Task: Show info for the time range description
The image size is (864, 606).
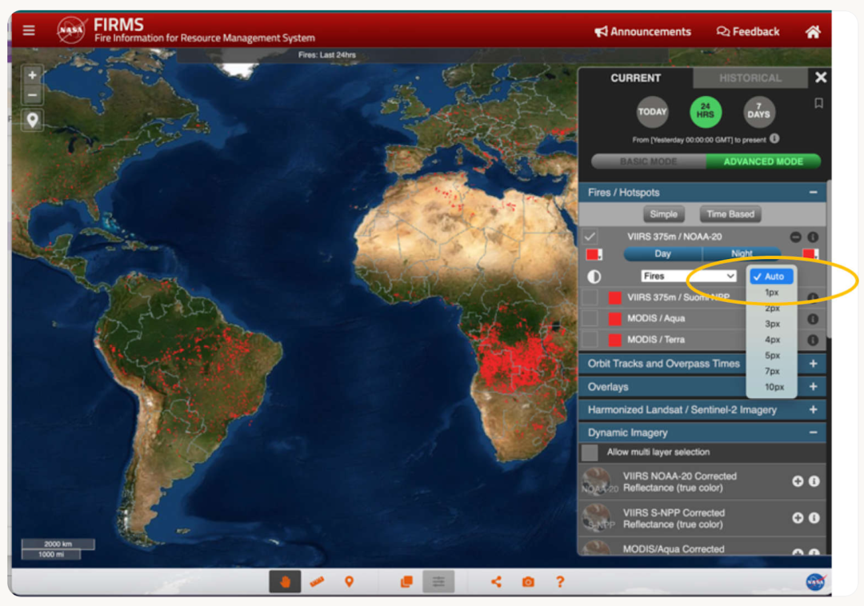Action: (x=774, y=138)
